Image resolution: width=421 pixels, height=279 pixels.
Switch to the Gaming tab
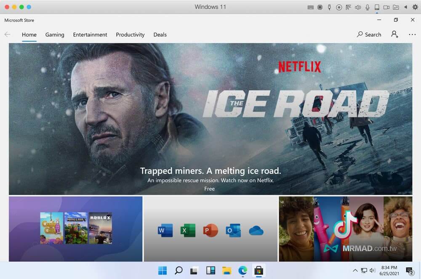[55, 35]
